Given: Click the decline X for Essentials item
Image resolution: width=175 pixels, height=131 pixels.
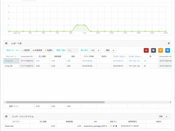Looking at the screenshot, I should [x=116, y=126].
